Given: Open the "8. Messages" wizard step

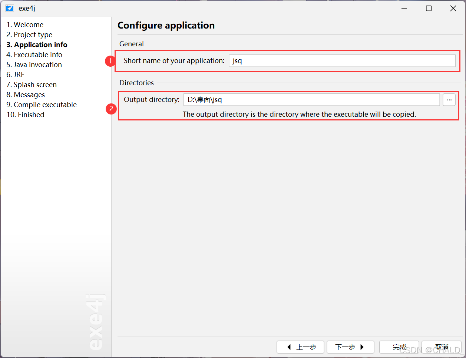Looking at the screenshot, I should click(26, 95).
